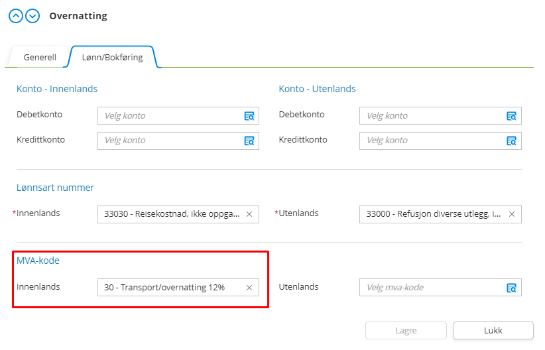Click the down arrow circle icon
Viewport: 545px width, 350px height.
coord(32,16)
